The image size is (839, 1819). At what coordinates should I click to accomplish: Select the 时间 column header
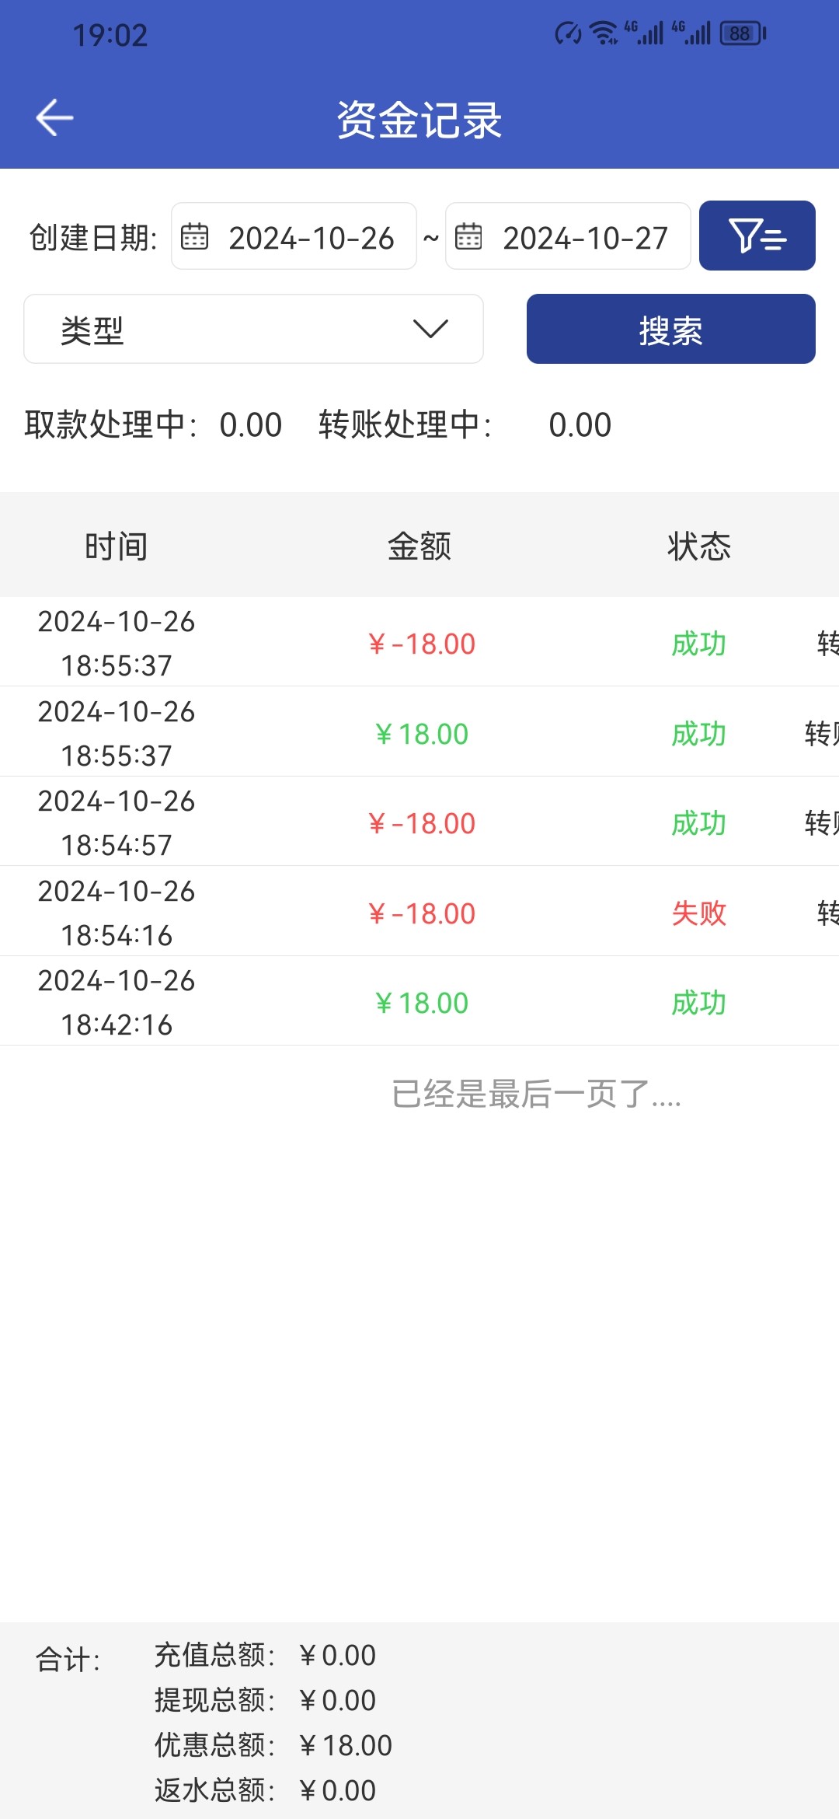click(117, 546)
